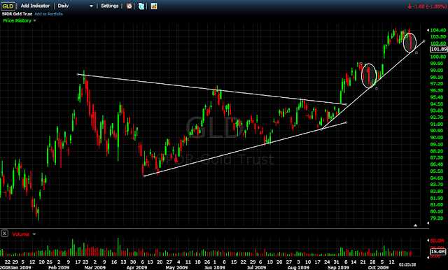The image size is (448, 270).
Task: Click the timestamp 02:35:58
Action: pos(407,264)
